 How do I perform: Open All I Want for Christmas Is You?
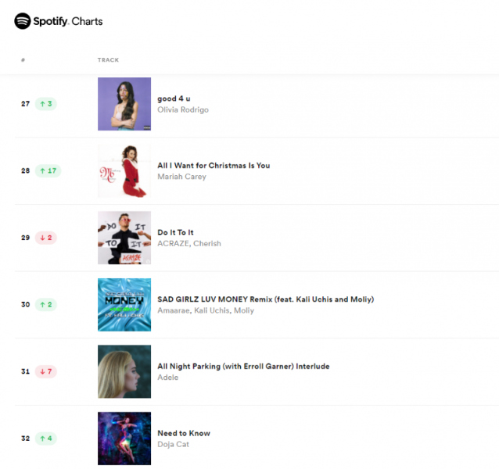214,166
